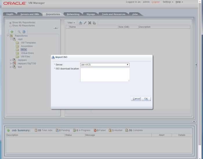Screen dimensions: 203x159
Task: Collapse the rep0 tree node
Action: click(11, 39)
